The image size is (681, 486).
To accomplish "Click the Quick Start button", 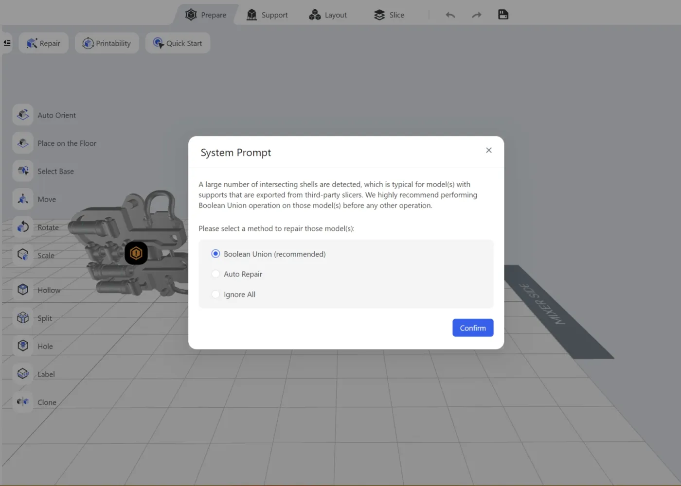I will [x=178, y=43].
